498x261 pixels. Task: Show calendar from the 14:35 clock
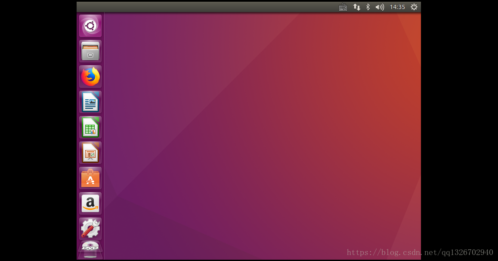point(397,7)
